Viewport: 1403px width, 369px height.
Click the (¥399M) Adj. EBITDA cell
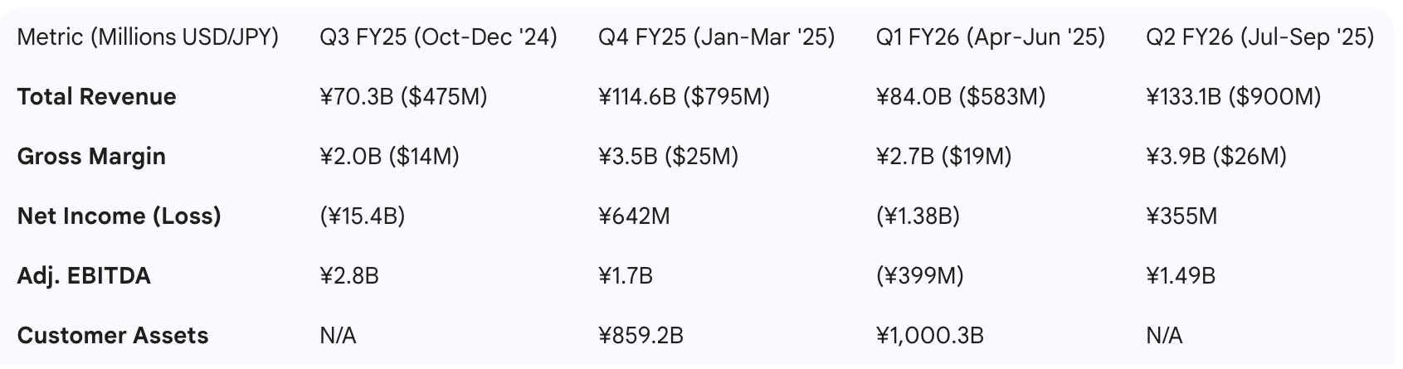(x=919, y=276)
